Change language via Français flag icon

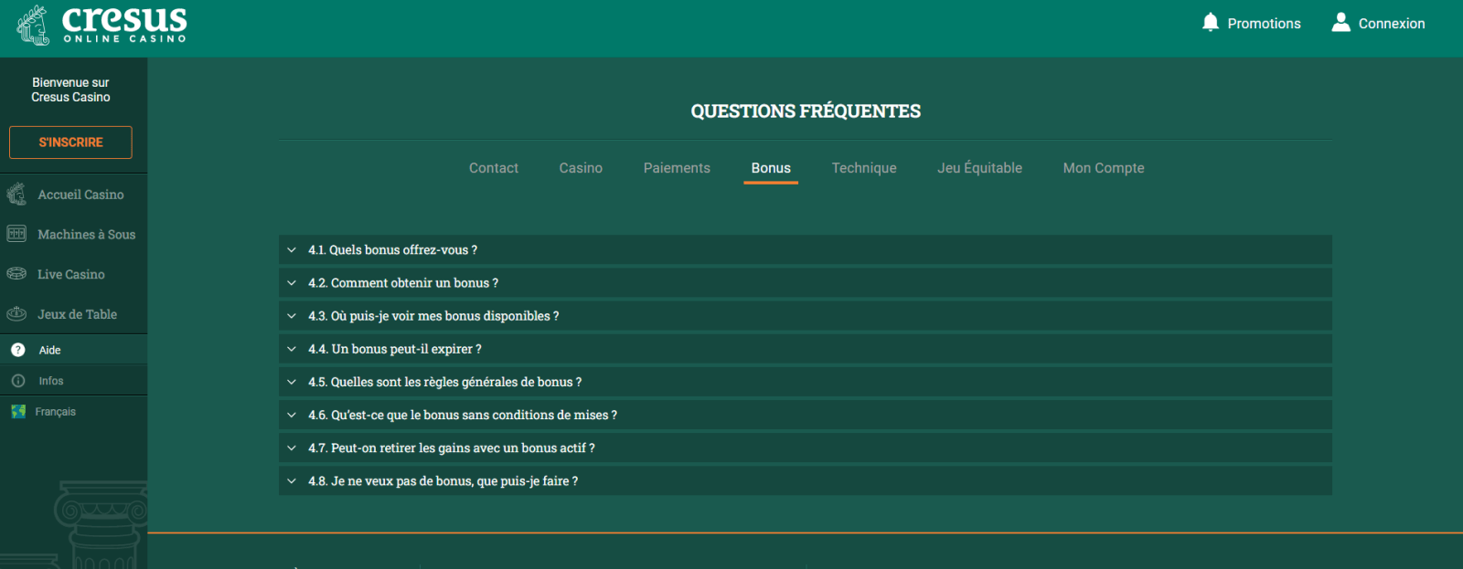(x=18, y=412)
